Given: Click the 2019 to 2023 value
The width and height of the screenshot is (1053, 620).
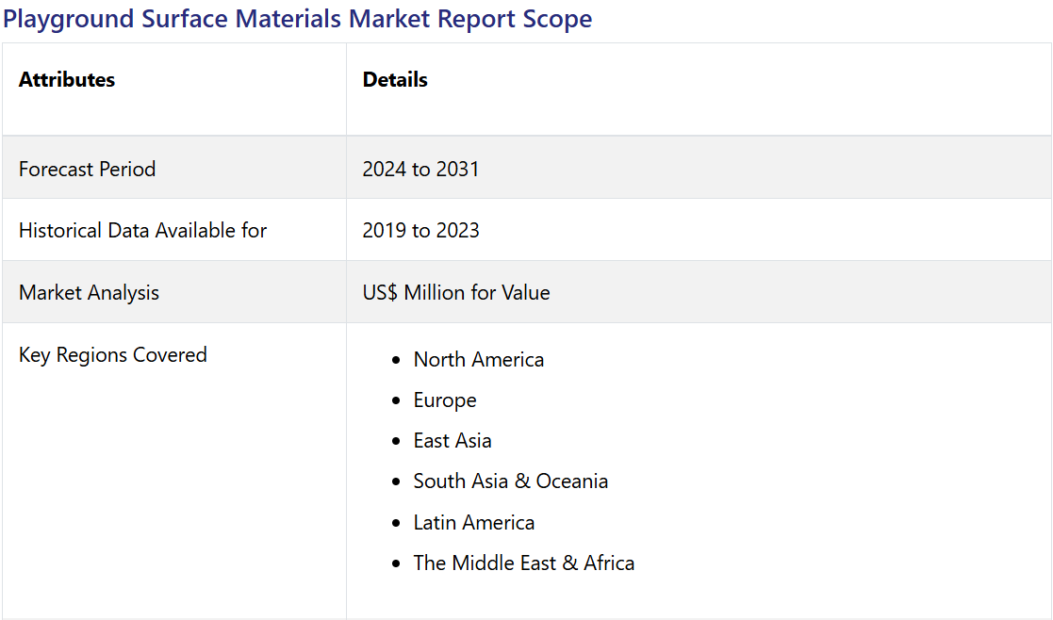Looking at the screenshot, I should coord(420,231).
